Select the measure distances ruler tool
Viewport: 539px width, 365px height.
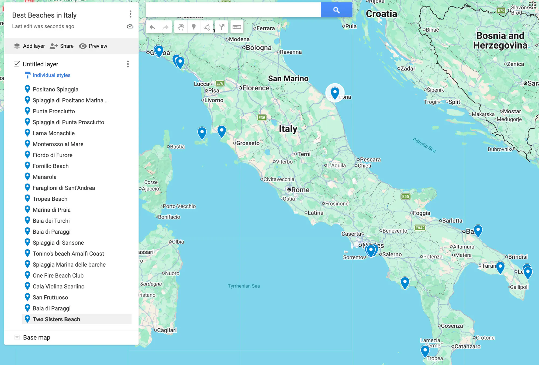click(237, 27)
